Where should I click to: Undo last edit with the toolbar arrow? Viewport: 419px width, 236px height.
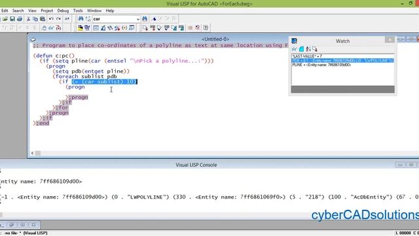coord(51,19)
